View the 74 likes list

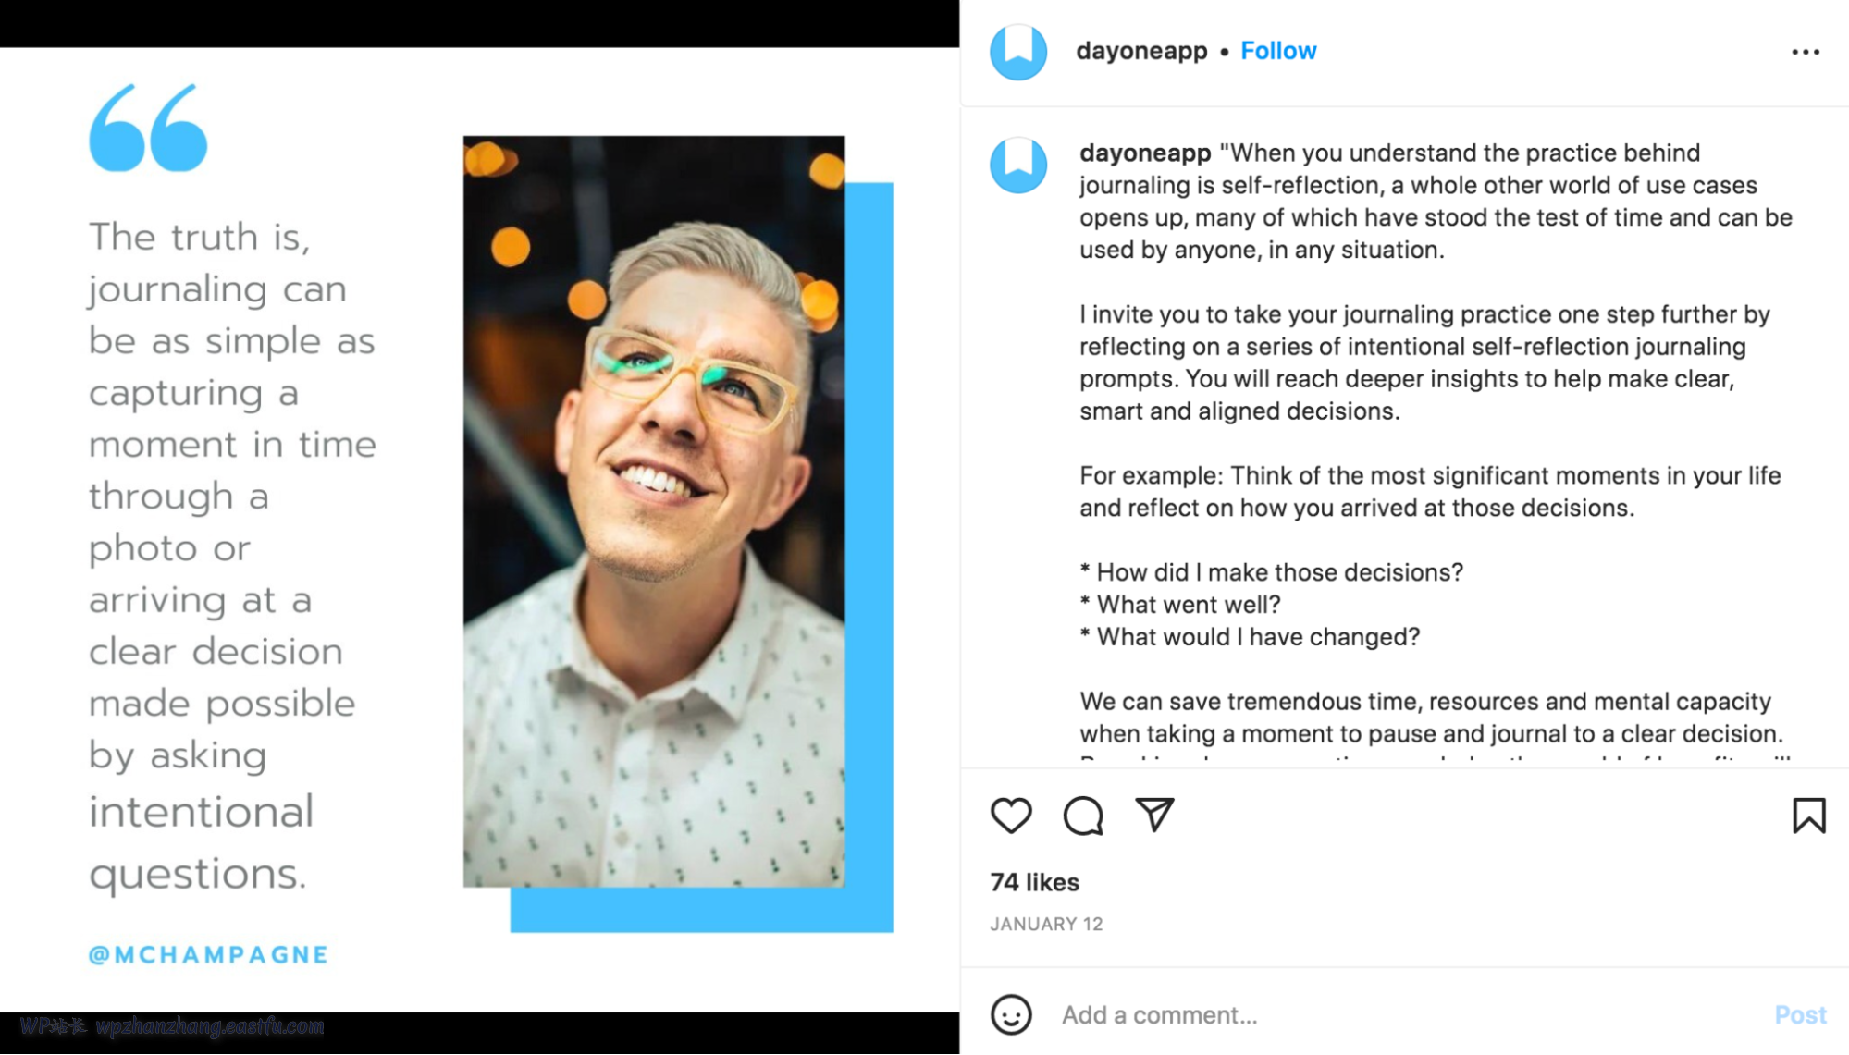click(x=1034, y=882)
